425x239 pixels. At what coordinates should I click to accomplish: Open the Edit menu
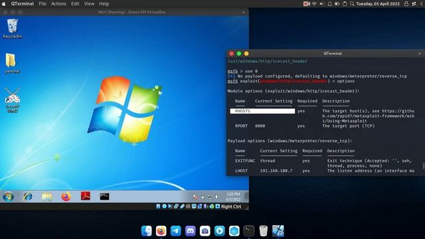tap(75, 4)
